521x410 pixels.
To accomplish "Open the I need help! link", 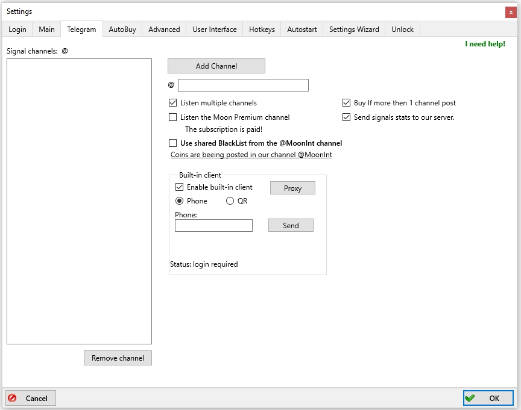I will point(485,44).
